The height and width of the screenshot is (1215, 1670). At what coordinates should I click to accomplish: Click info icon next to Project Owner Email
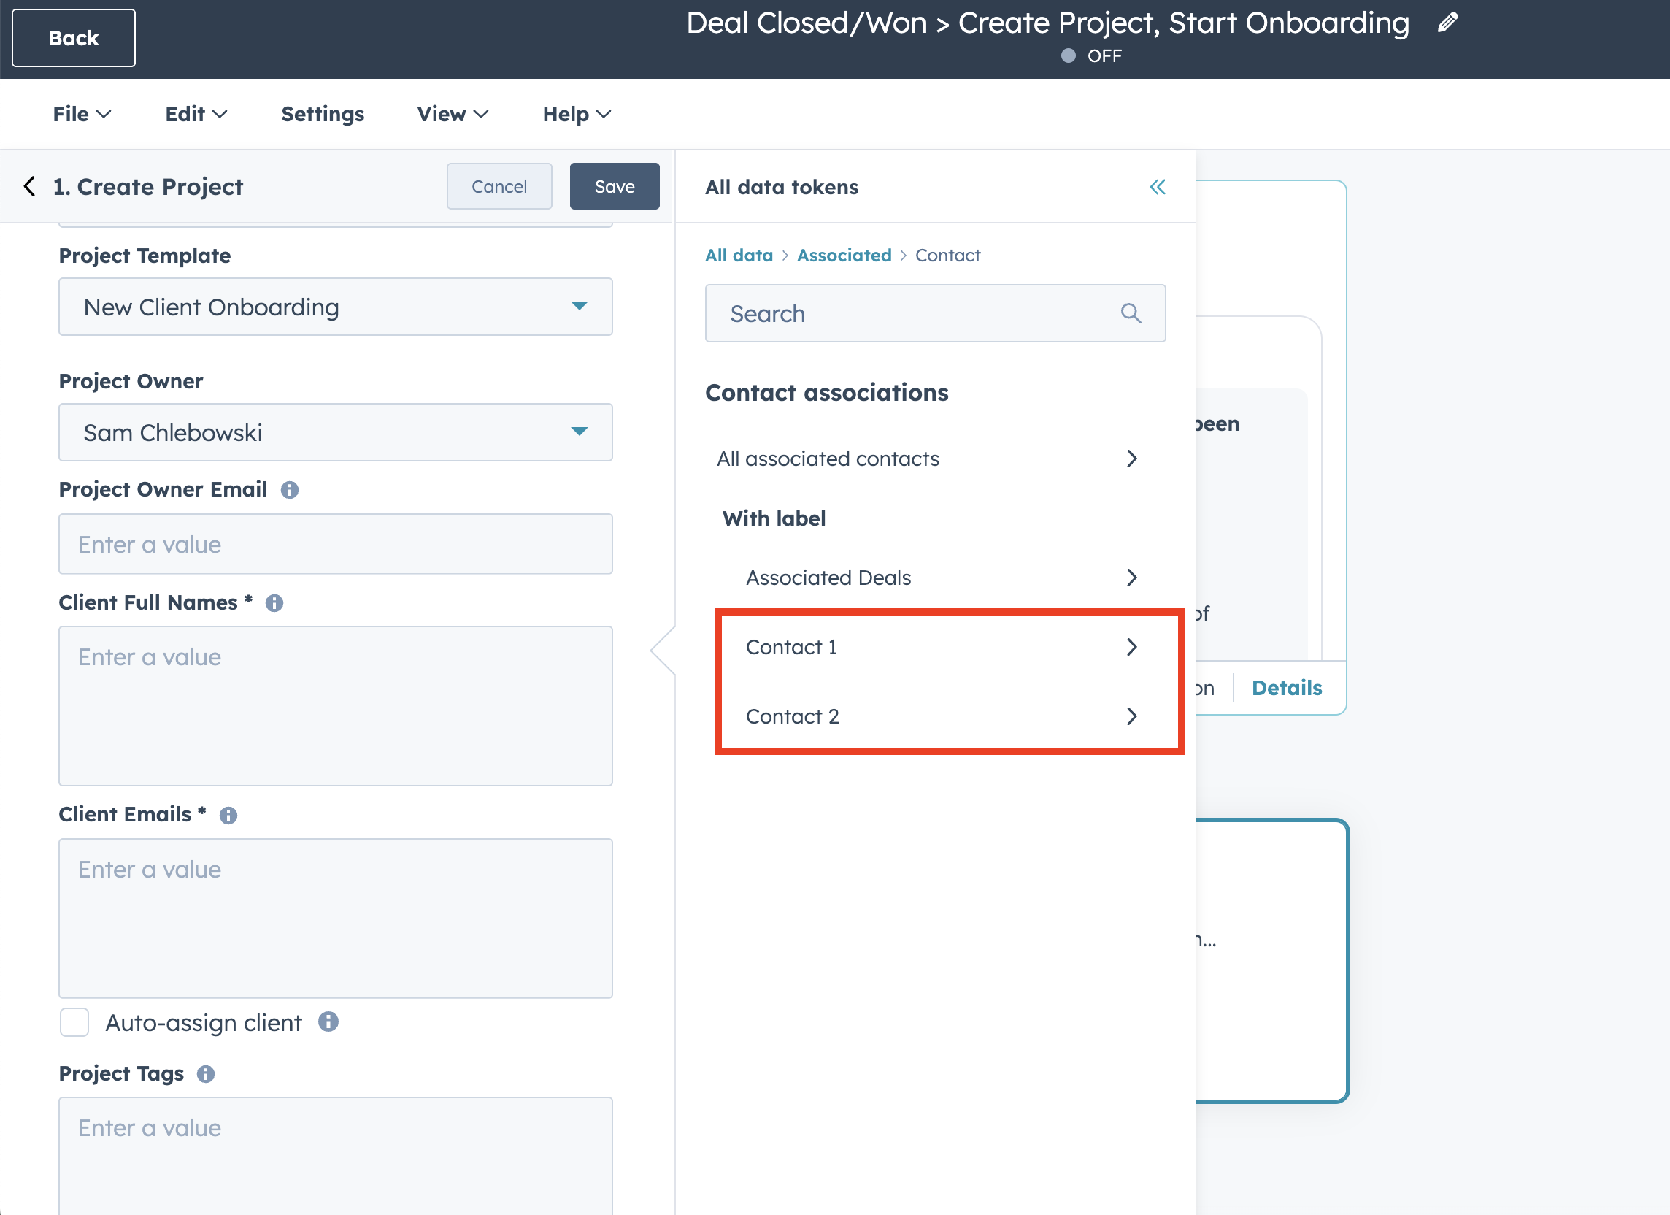coord(289,490)
